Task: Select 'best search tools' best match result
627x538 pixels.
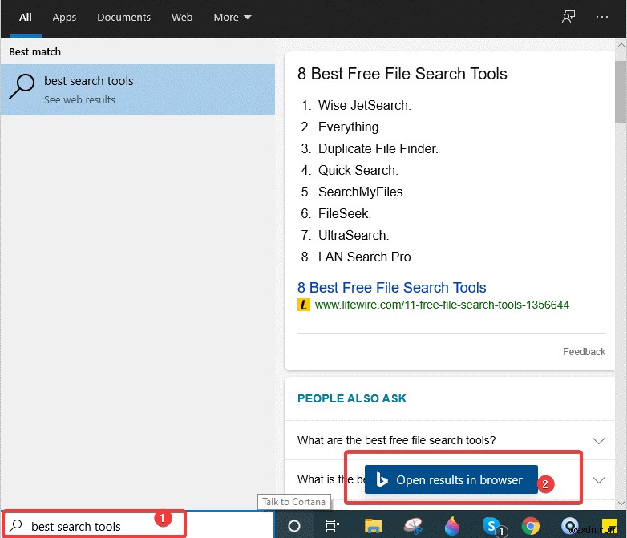Action: [138, 90]
